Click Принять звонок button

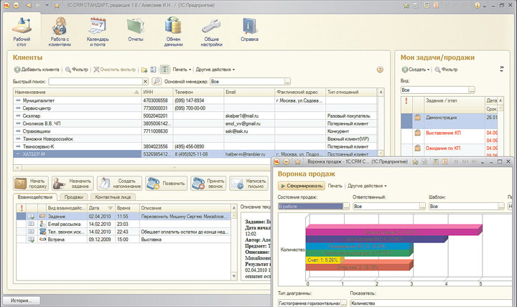click(208, 184)
